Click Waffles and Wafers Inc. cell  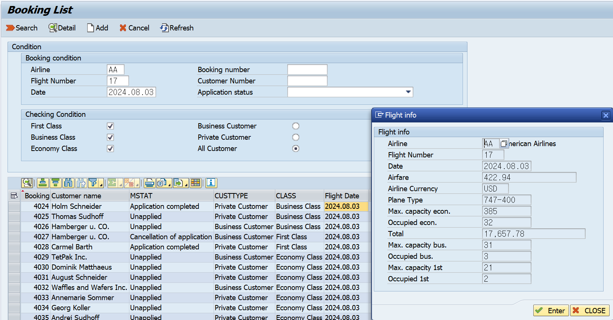[x=89, y=287]
